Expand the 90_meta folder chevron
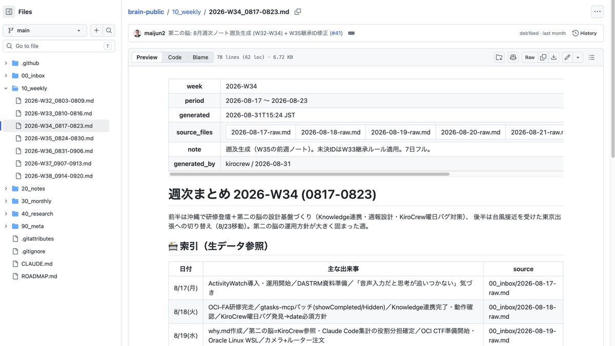This screenshot has width=615, height=346. tap(6, 226)
